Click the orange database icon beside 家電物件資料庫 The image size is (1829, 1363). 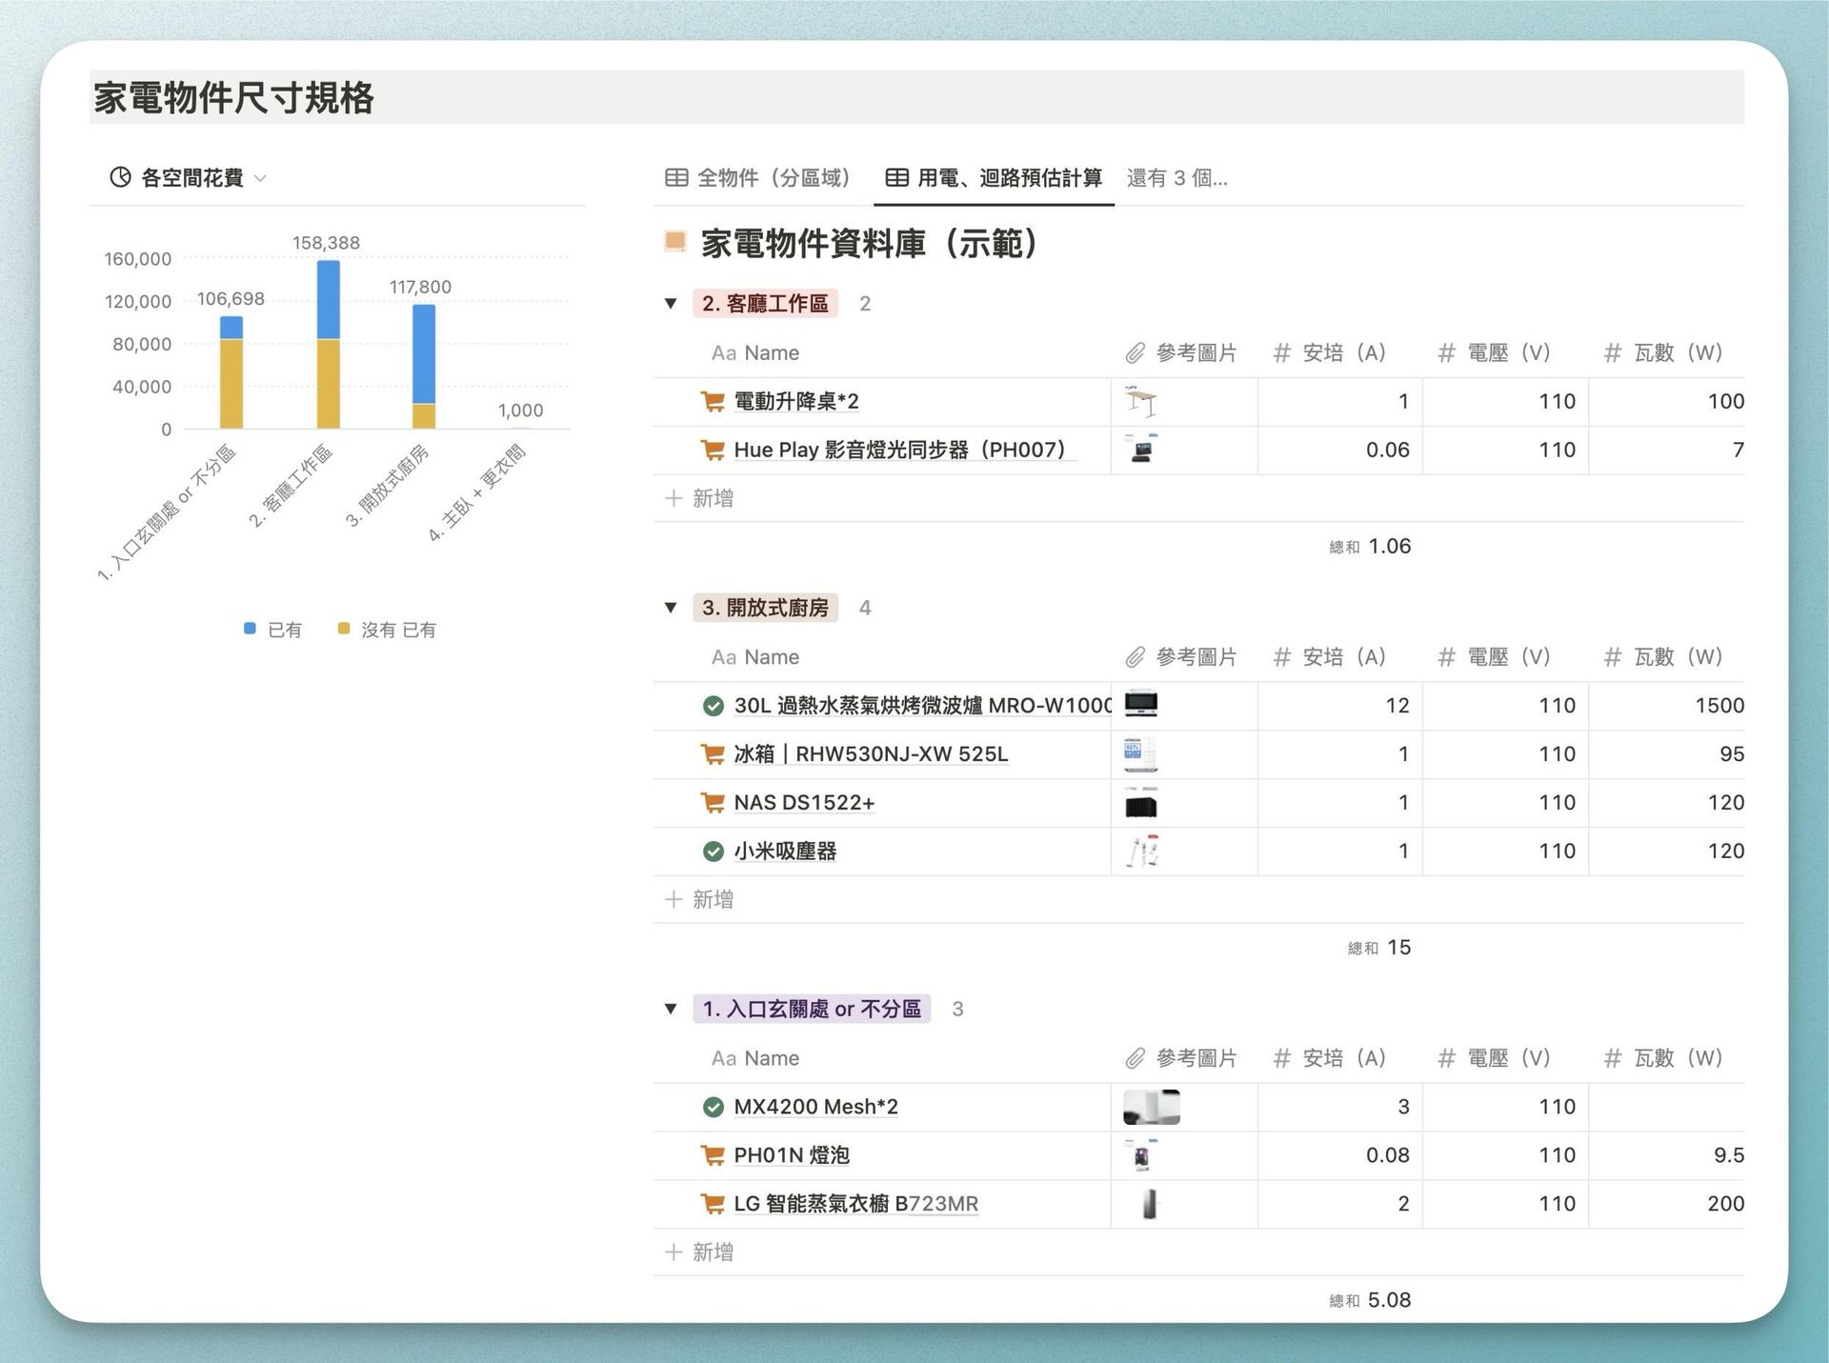click(x=675, y=242)
